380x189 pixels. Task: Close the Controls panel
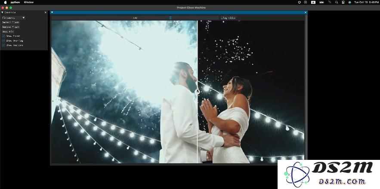click(46, 12)
